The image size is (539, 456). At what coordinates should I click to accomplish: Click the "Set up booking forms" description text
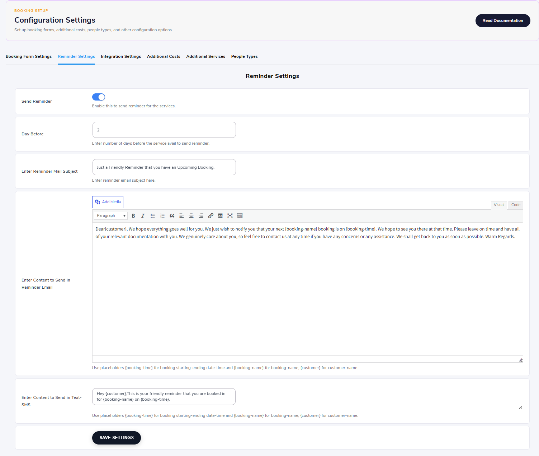click(94, 30)
